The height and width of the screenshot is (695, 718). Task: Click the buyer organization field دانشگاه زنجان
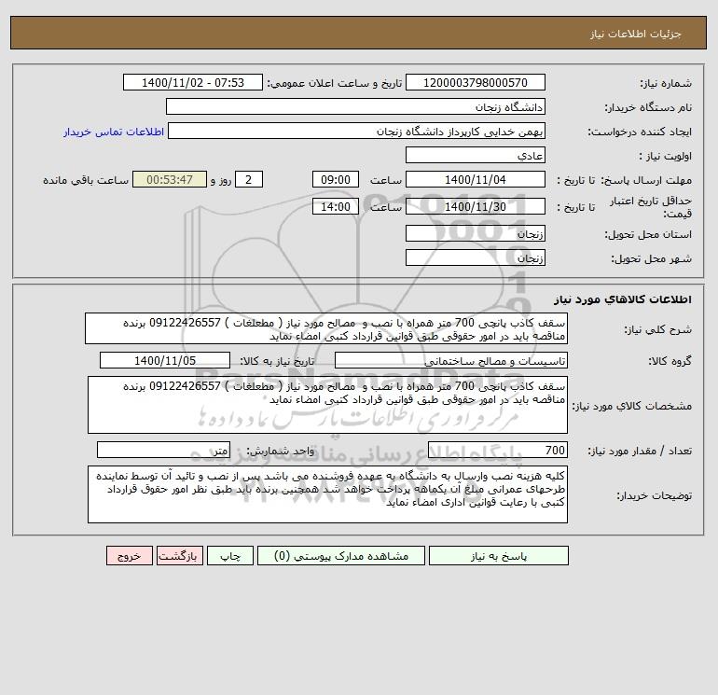(355, 106)
